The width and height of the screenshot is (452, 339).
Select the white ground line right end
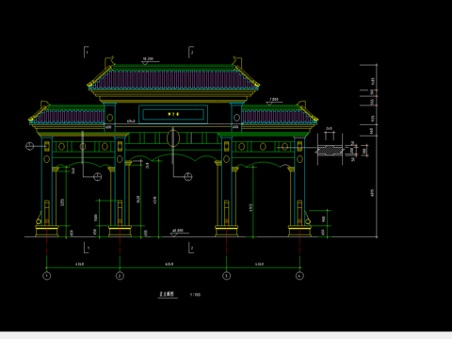point(376,237)
